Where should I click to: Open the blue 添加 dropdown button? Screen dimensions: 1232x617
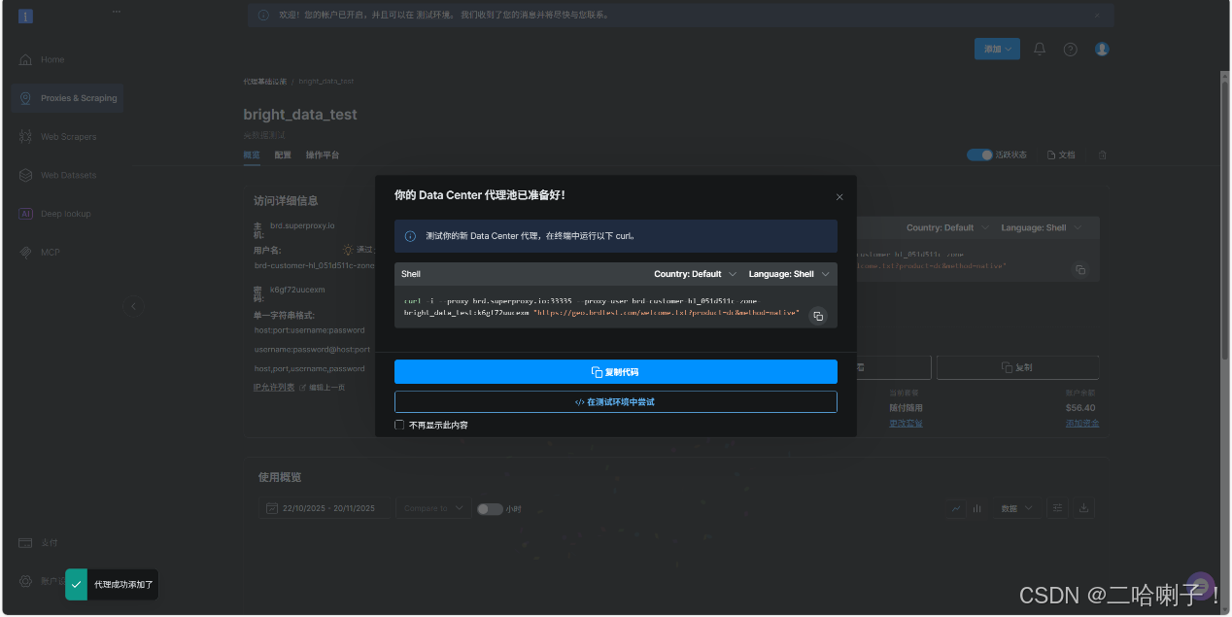click(997, 49)
